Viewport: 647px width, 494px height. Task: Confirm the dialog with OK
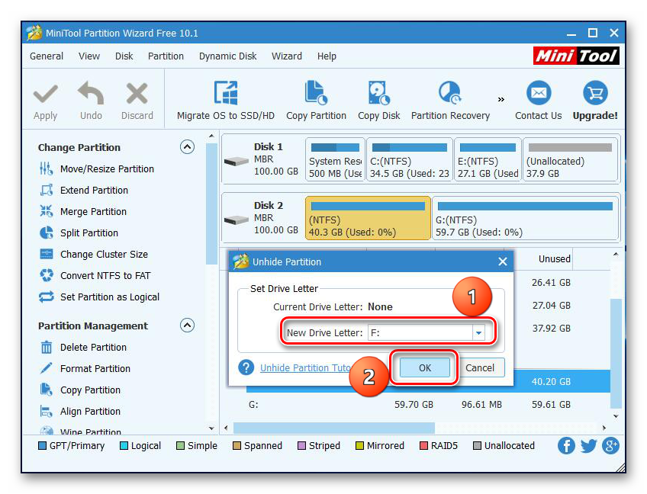425,367
